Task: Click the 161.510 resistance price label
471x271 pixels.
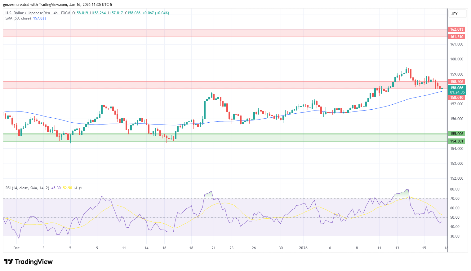Action: point(457,37)
